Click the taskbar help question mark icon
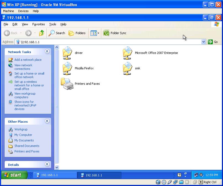223x186 pixels. (x=179, y=175)
